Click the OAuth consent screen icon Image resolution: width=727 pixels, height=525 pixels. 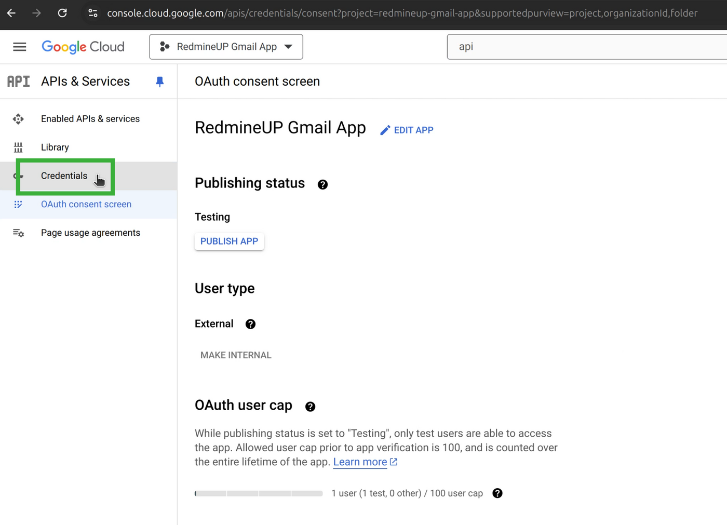18,204
